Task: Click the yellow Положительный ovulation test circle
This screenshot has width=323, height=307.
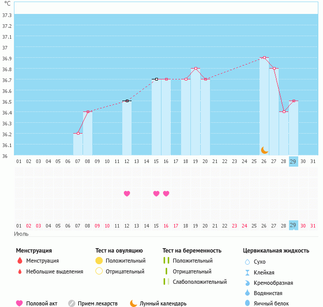Action: (x=99, y=261)
